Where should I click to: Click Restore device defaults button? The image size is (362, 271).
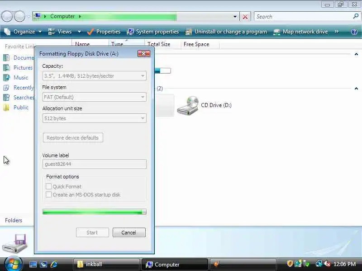73,138
